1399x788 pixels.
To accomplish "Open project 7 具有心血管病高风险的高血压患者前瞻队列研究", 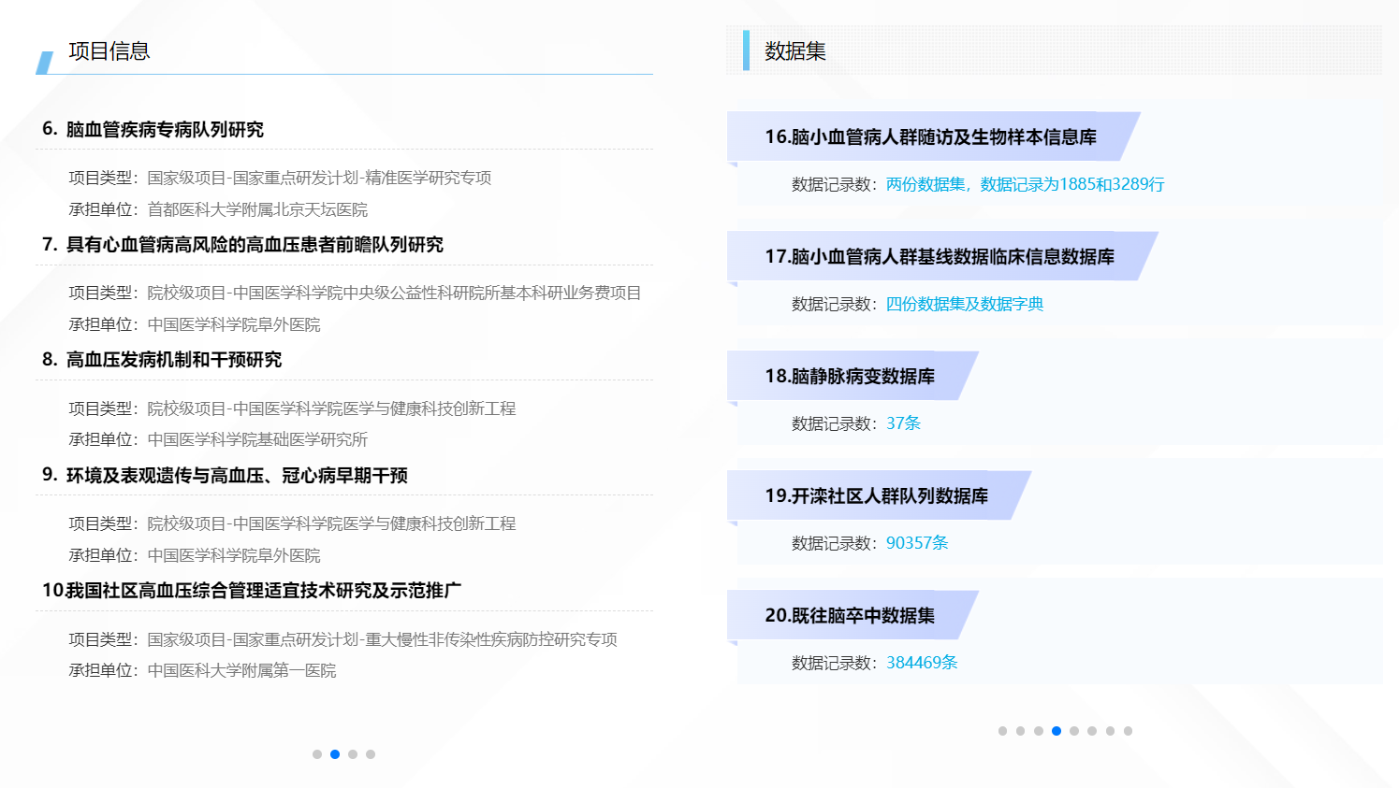I will tap(254, 245).
